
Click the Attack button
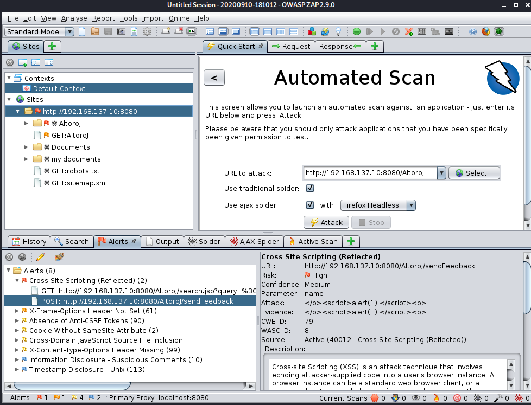[326, 222]
